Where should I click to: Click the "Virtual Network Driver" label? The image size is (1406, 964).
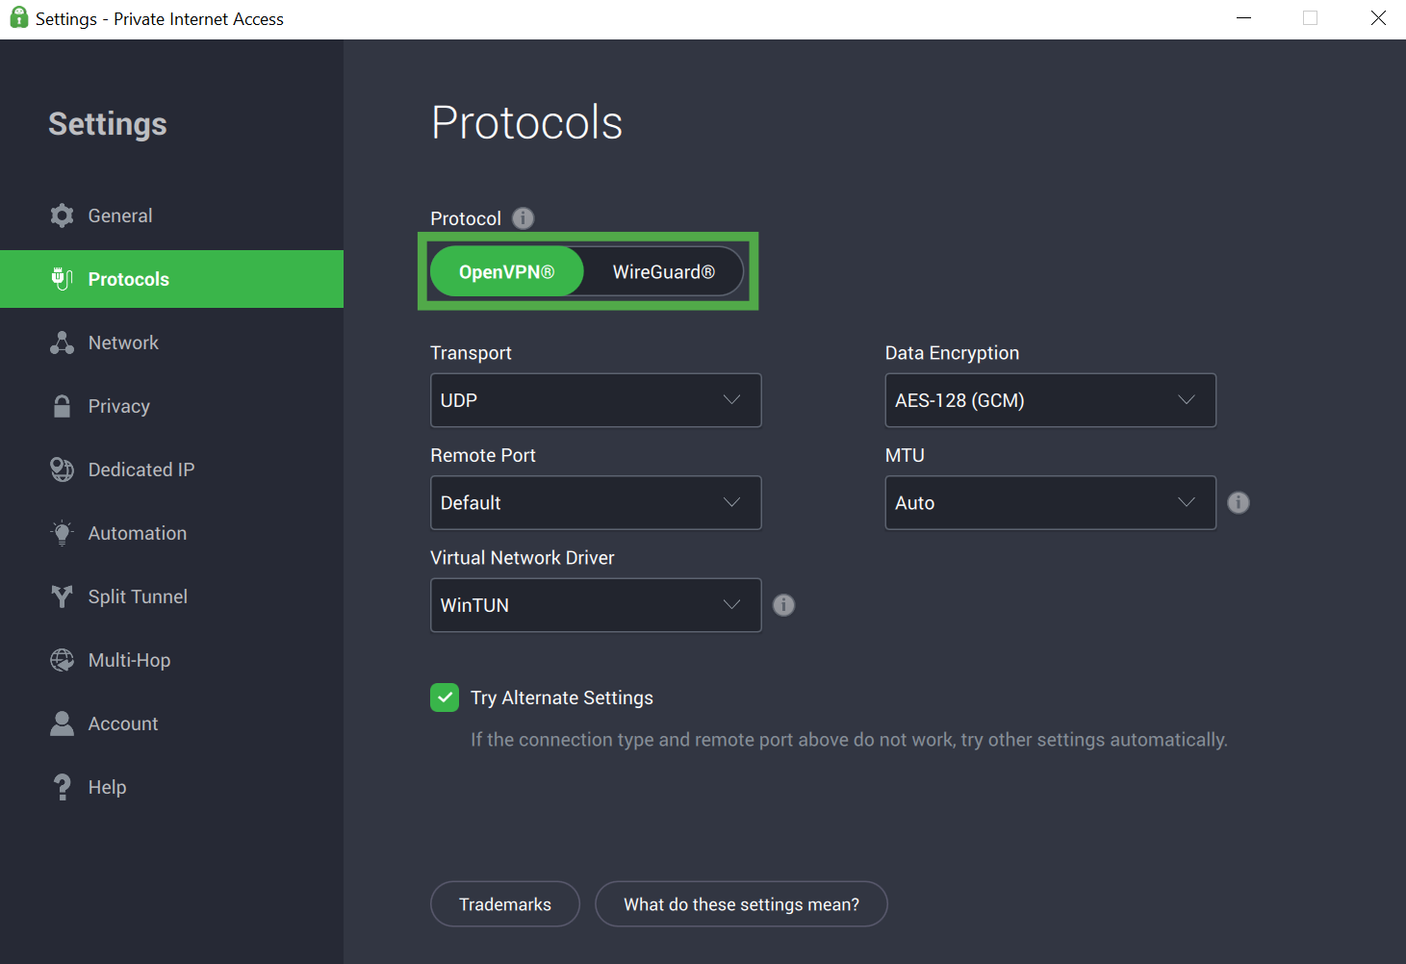(523, 558)
